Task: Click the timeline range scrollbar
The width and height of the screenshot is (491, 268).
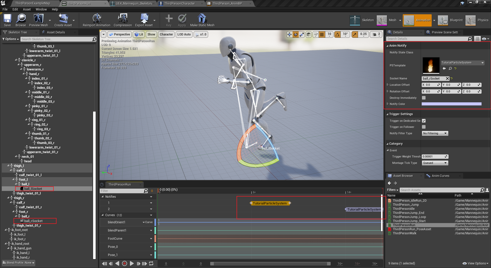Action: pyautogui.click(x=270, y=264)
